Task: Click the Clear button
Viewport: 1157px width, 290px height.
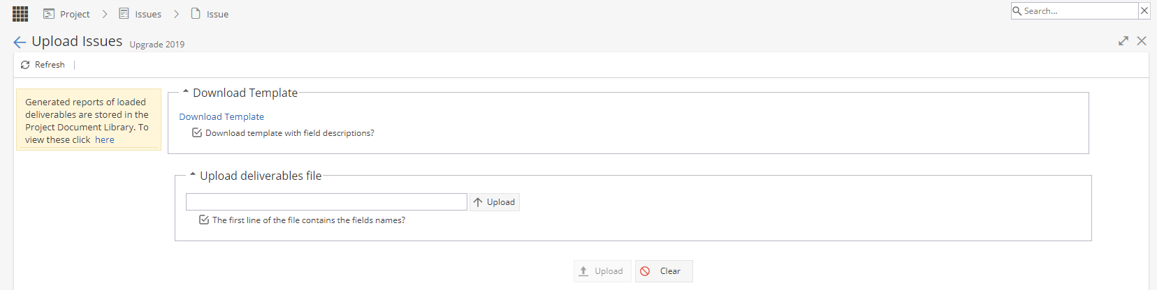Action: pos(664,271)
